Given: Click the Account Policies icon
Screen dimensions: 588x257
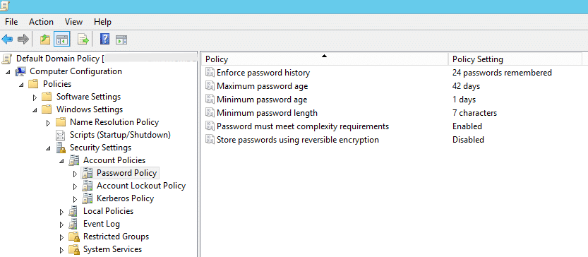Looking at the screenshot, I should [x=74, y=160].
